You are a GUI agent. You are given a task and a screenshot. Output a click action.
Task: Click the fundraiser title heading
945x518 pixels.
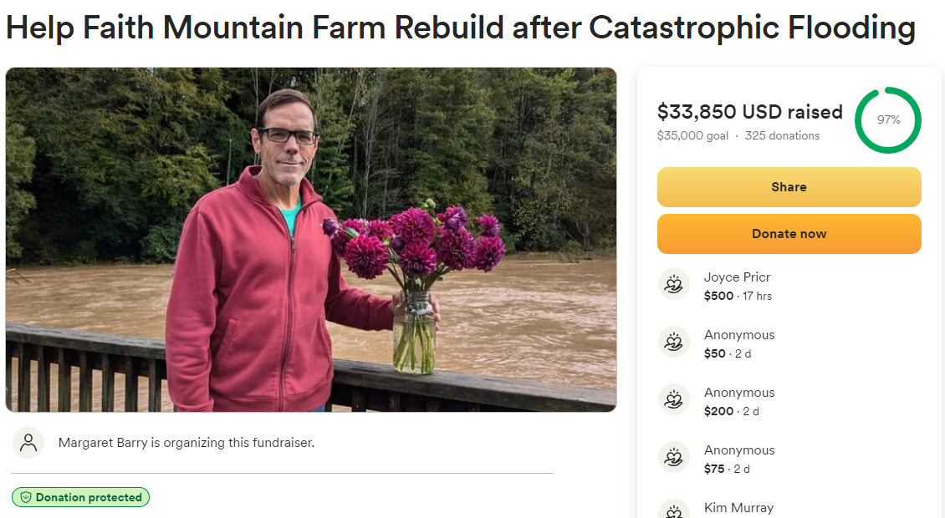pos(460,28)
